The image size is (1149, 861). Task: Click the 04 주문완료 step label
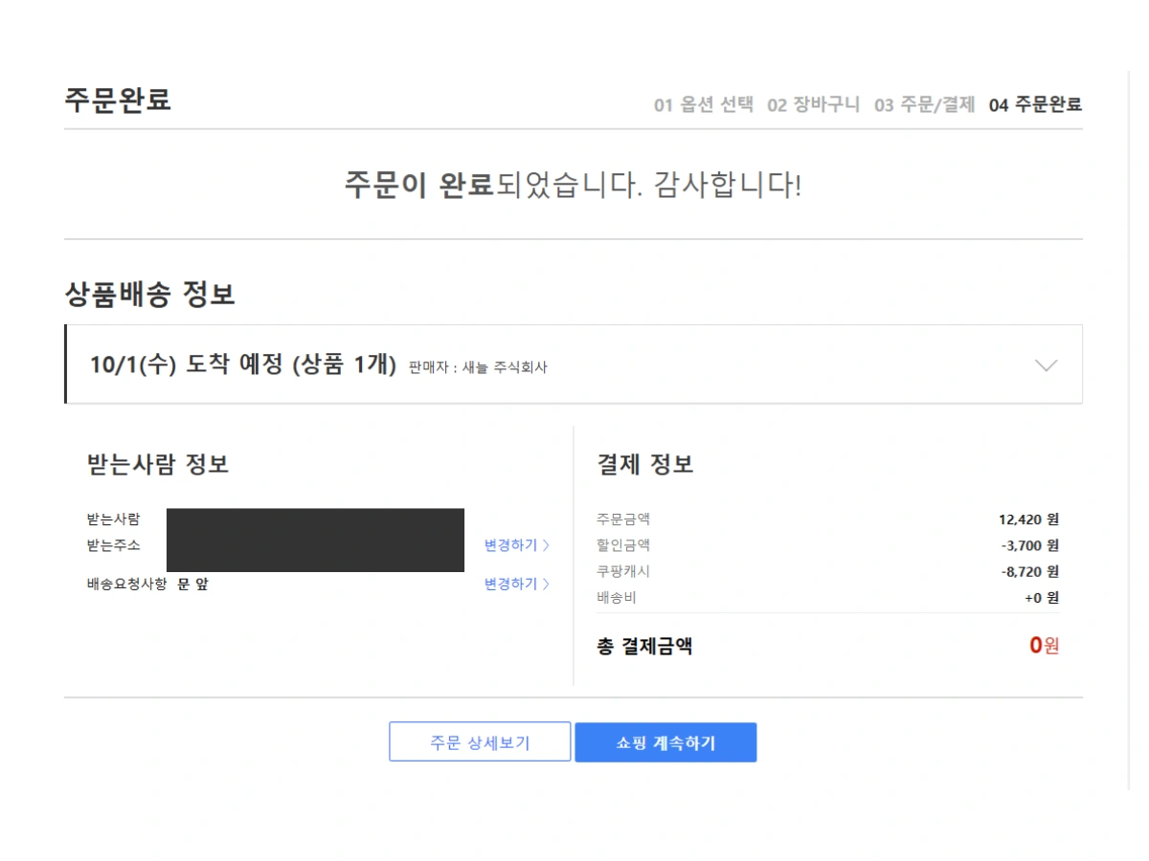click(x=1036, y=103)
